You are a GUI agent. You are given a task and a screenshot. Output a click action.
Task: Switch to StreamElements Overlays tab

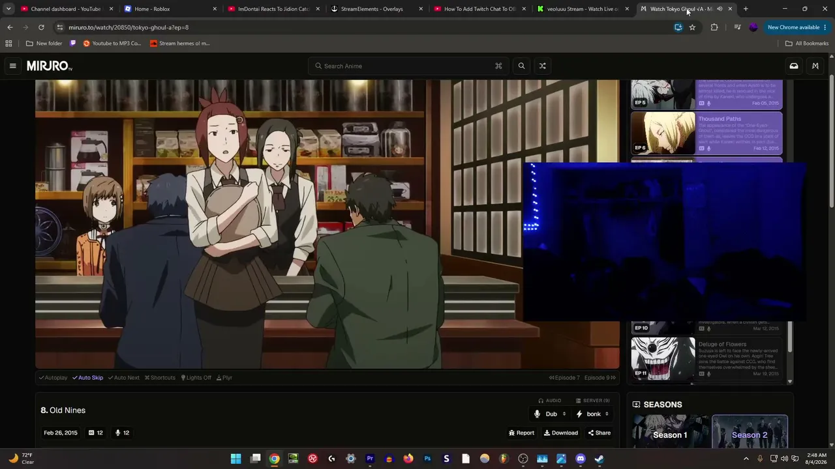coord(376,9)
